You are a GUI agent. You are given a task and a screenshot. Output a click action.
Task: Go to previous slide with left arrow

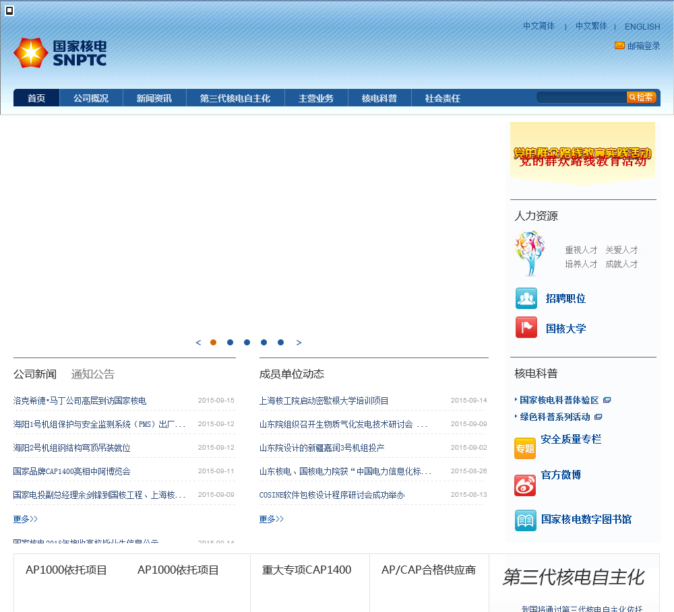point(198,342)
